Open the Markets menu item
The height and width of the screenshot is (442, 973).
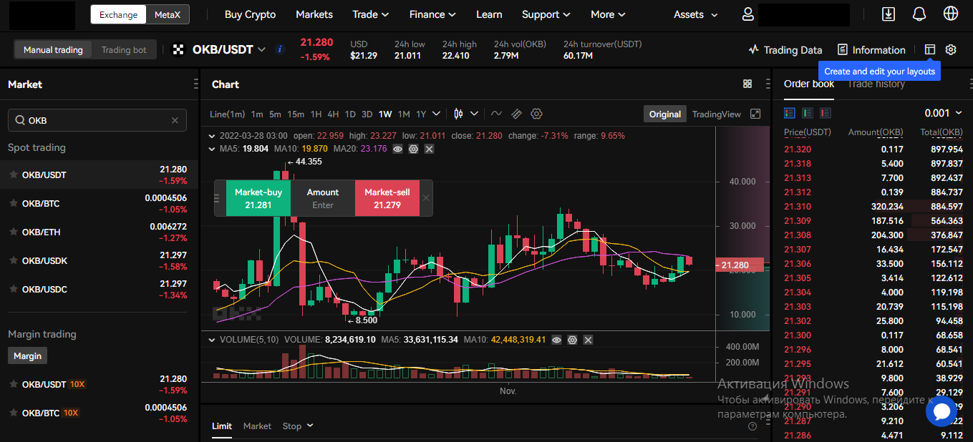pyautogui.click(x=314, y=14)
